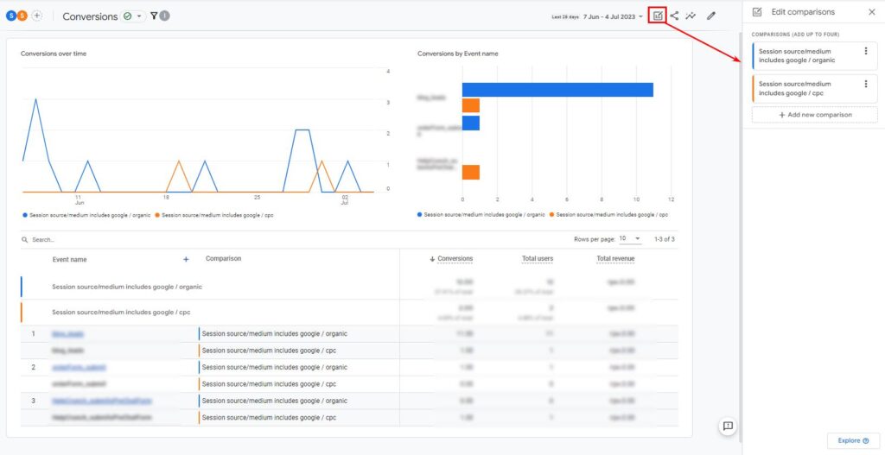Click the Explore button
Screen dimensions: 885x455
(x=853, y=440)
